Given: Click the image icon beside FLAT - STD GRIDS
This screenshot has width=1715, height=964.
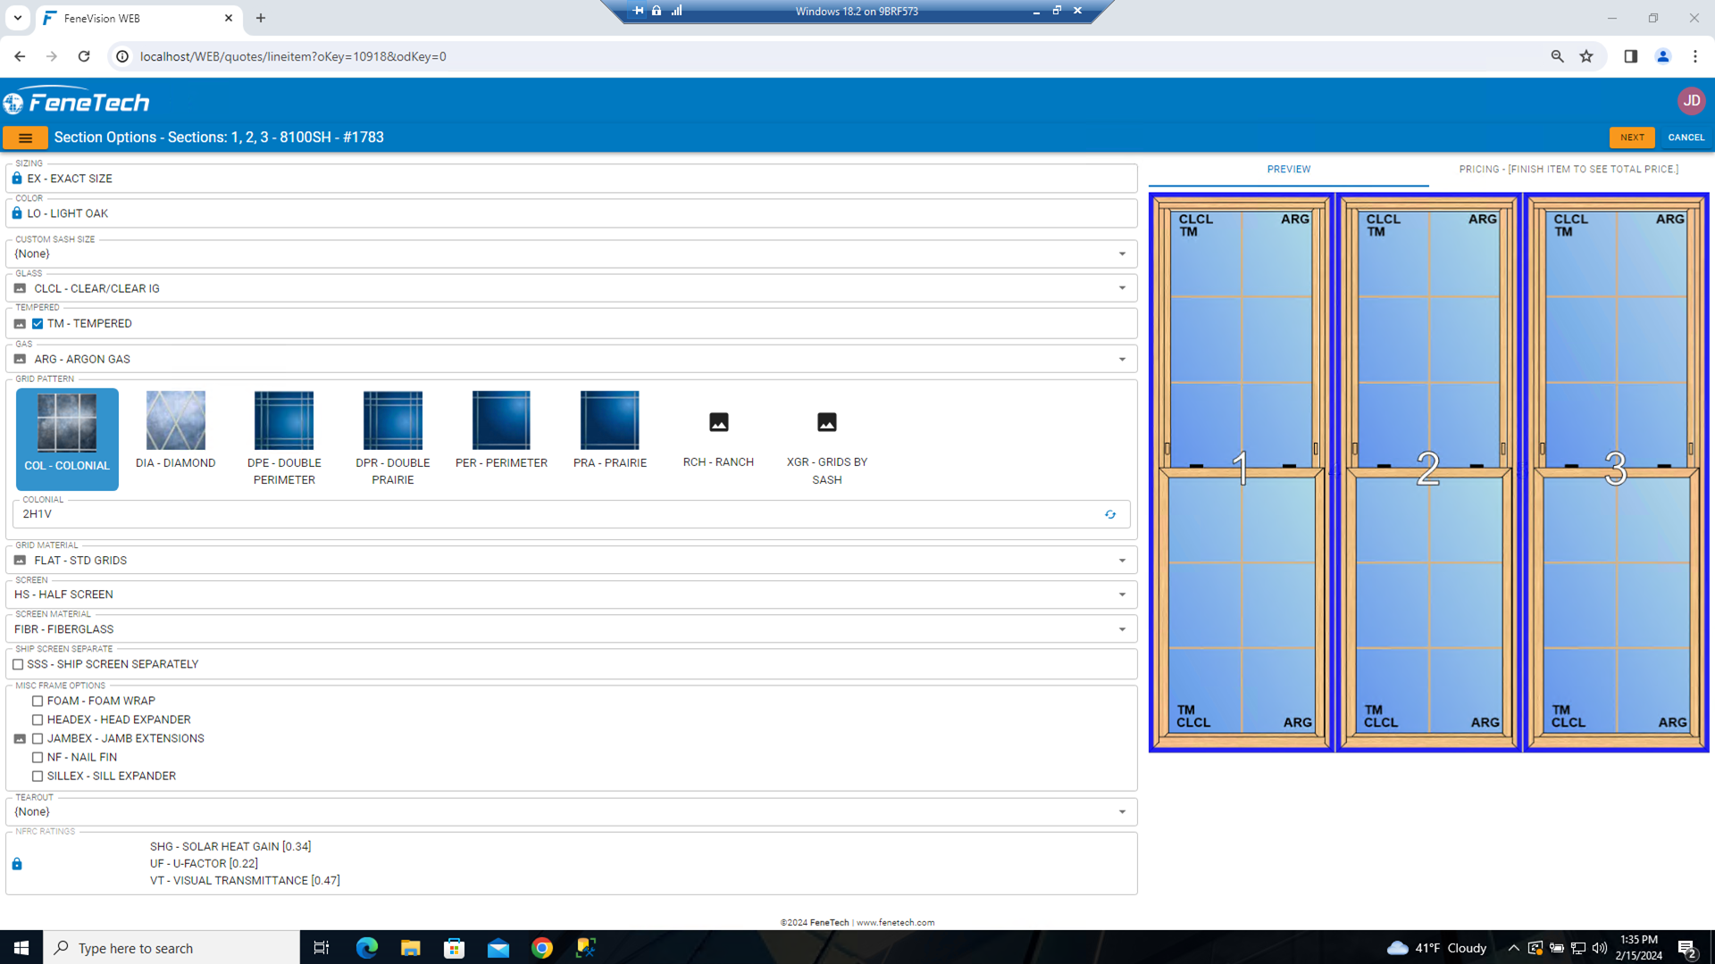Looking at the screenshot, I should 20,561.
